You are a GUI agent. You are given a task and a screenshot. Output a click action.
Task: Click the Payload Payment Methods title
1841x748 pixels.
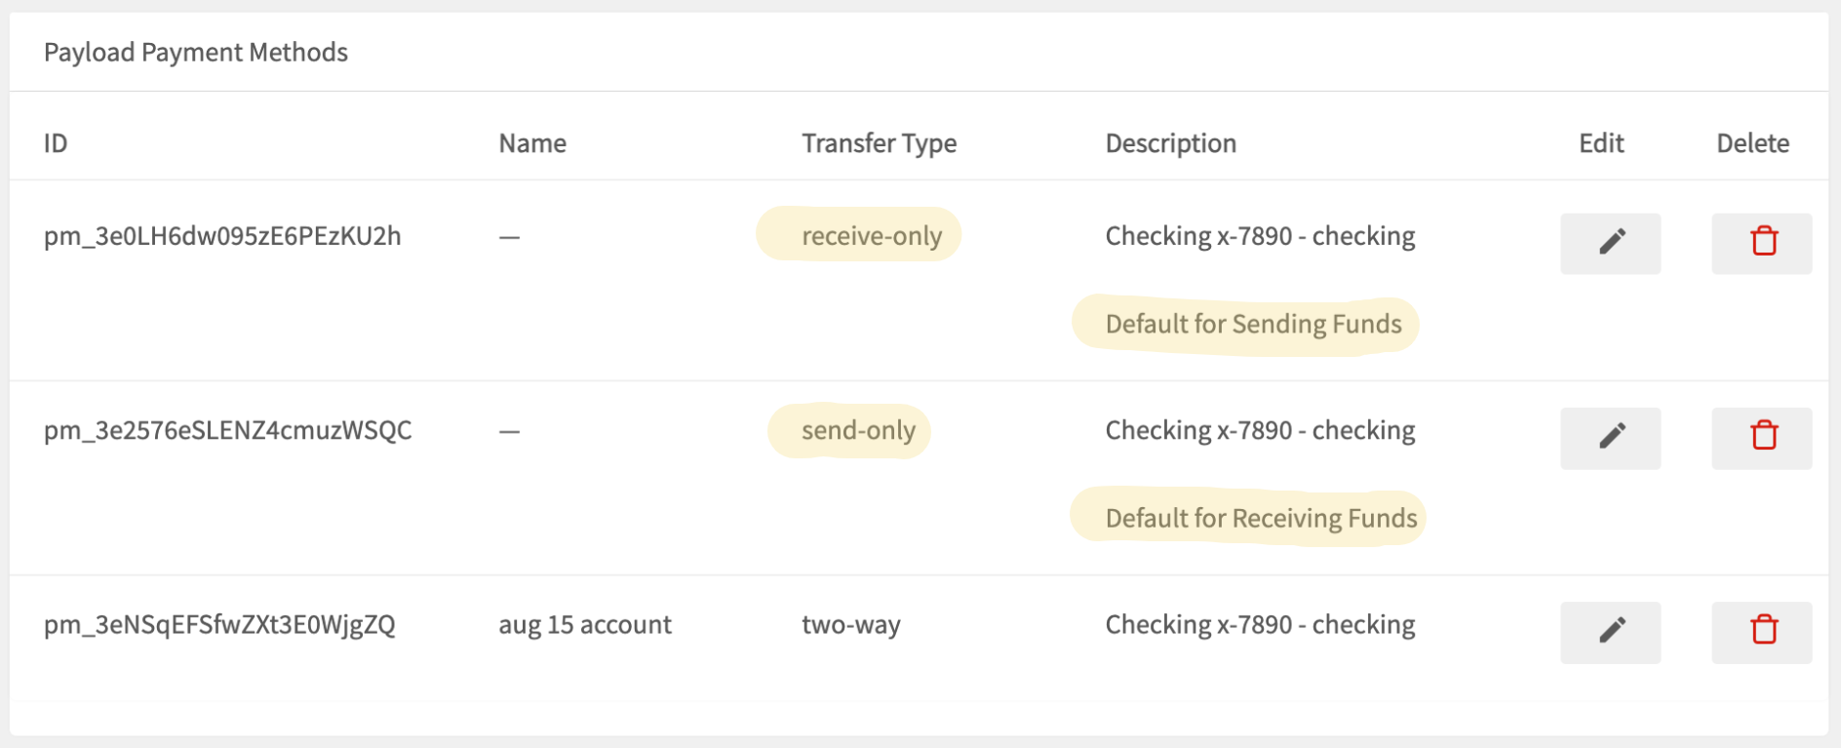pos(196,53)
